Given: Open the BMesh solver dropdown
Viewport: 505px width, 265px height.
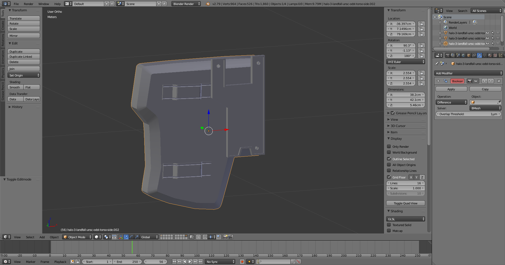Looking at the screenshot, I should coord(485,108).
